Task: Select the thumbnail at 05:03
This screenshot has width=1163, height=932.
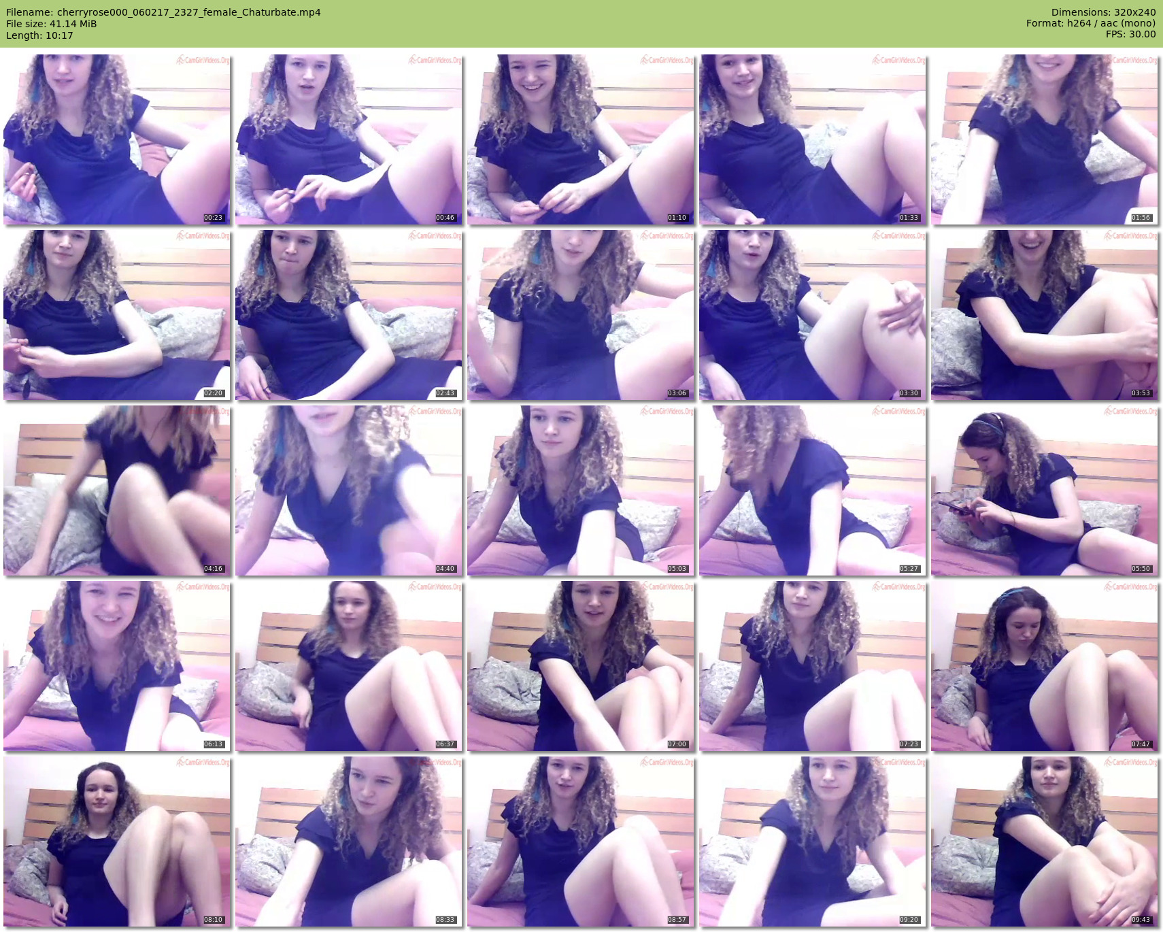Action: [580, 490]
